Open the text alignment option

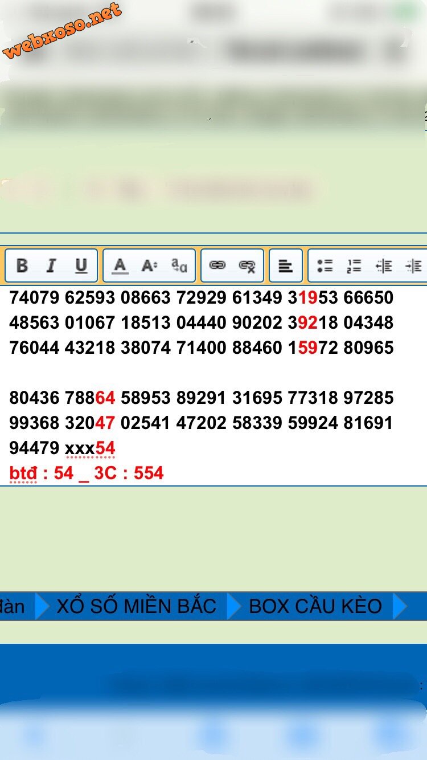tap(285, 265)
